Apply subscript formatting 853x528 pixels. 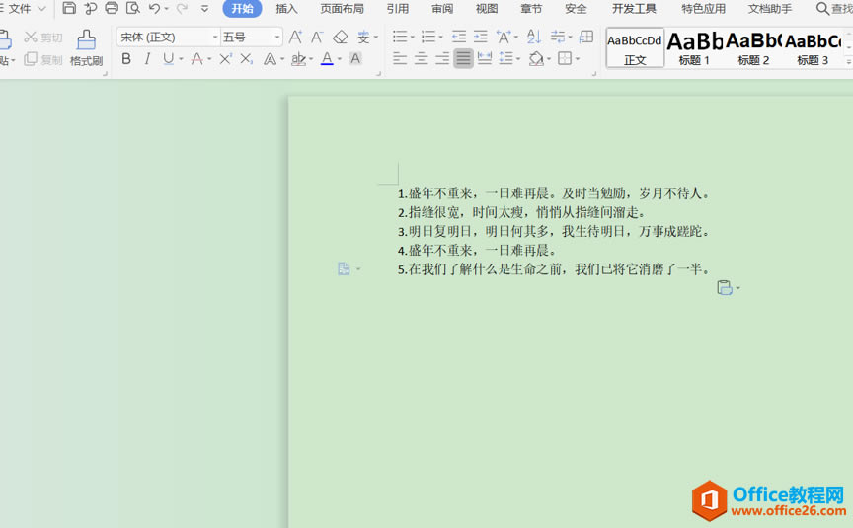pyautogui.click(x=247, y=59)
